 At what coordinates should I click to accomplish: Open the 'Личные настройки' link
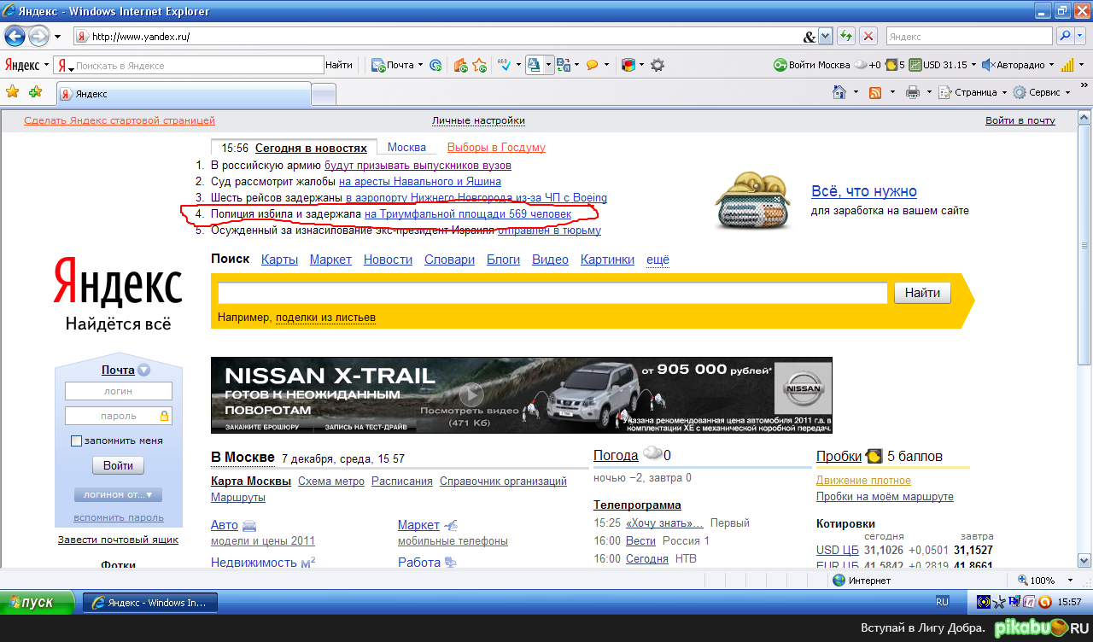tap(478, 120)
